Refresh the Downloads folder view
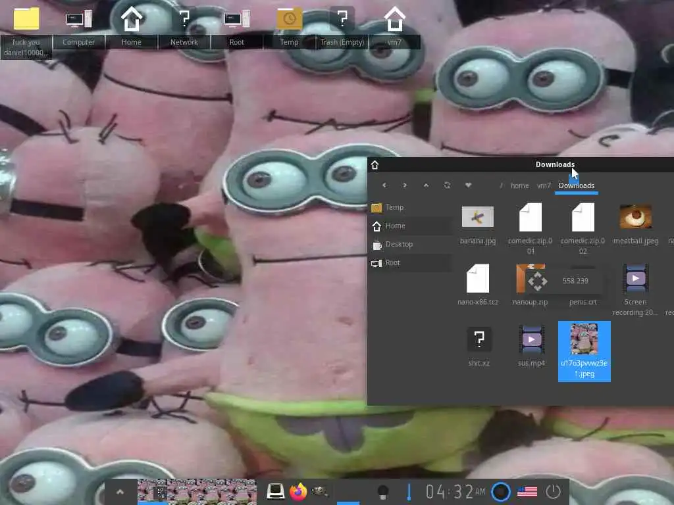This screenshot has width=674, height=505. click(447, 185)
